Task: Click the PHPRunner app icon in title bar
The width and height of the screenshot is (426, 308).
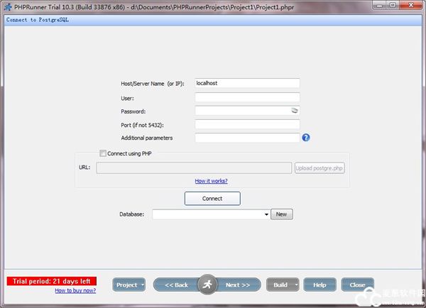Action: (8, 7)
